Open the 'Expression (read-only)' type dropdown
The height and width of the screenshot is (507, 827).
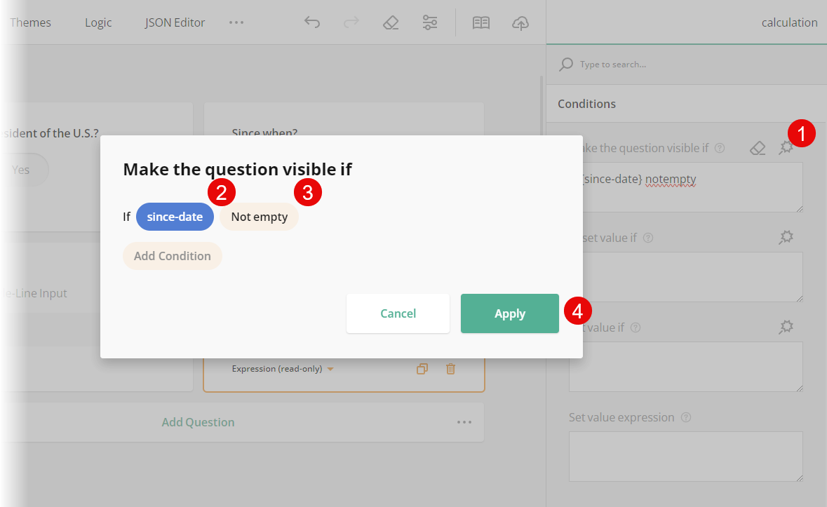pos(281,368)
